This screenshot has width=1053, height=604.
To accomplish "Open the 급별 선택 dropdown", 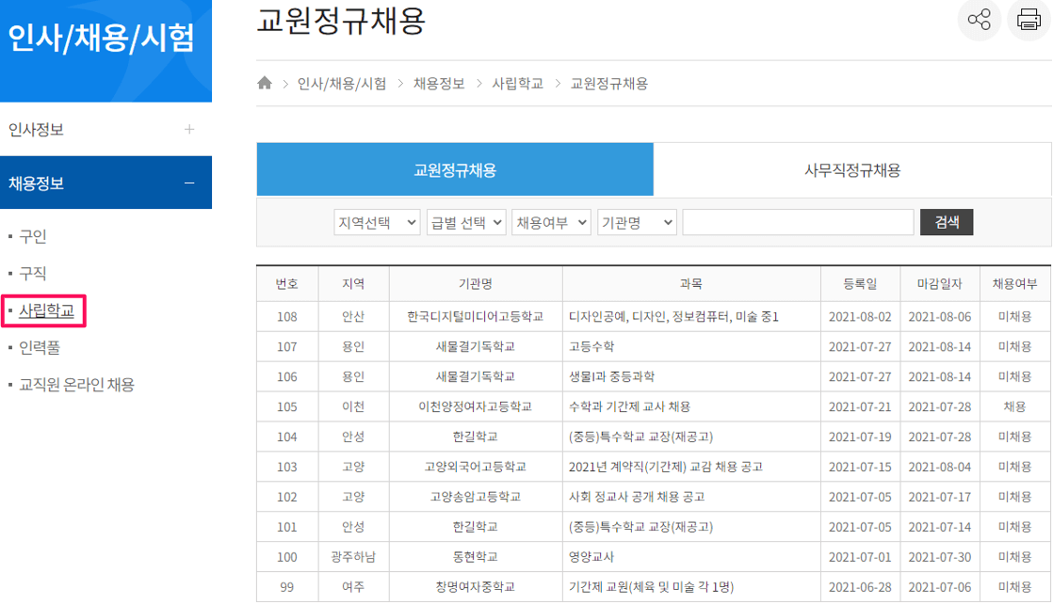I will pyautogui.click(x=465, y=222).
